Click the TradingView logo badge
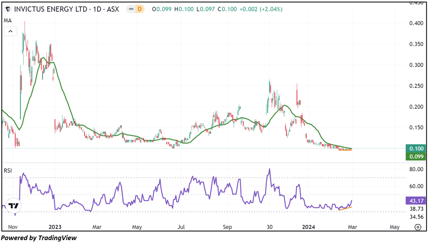The width and height of the screenshot is (428, 242). [13, 206]
